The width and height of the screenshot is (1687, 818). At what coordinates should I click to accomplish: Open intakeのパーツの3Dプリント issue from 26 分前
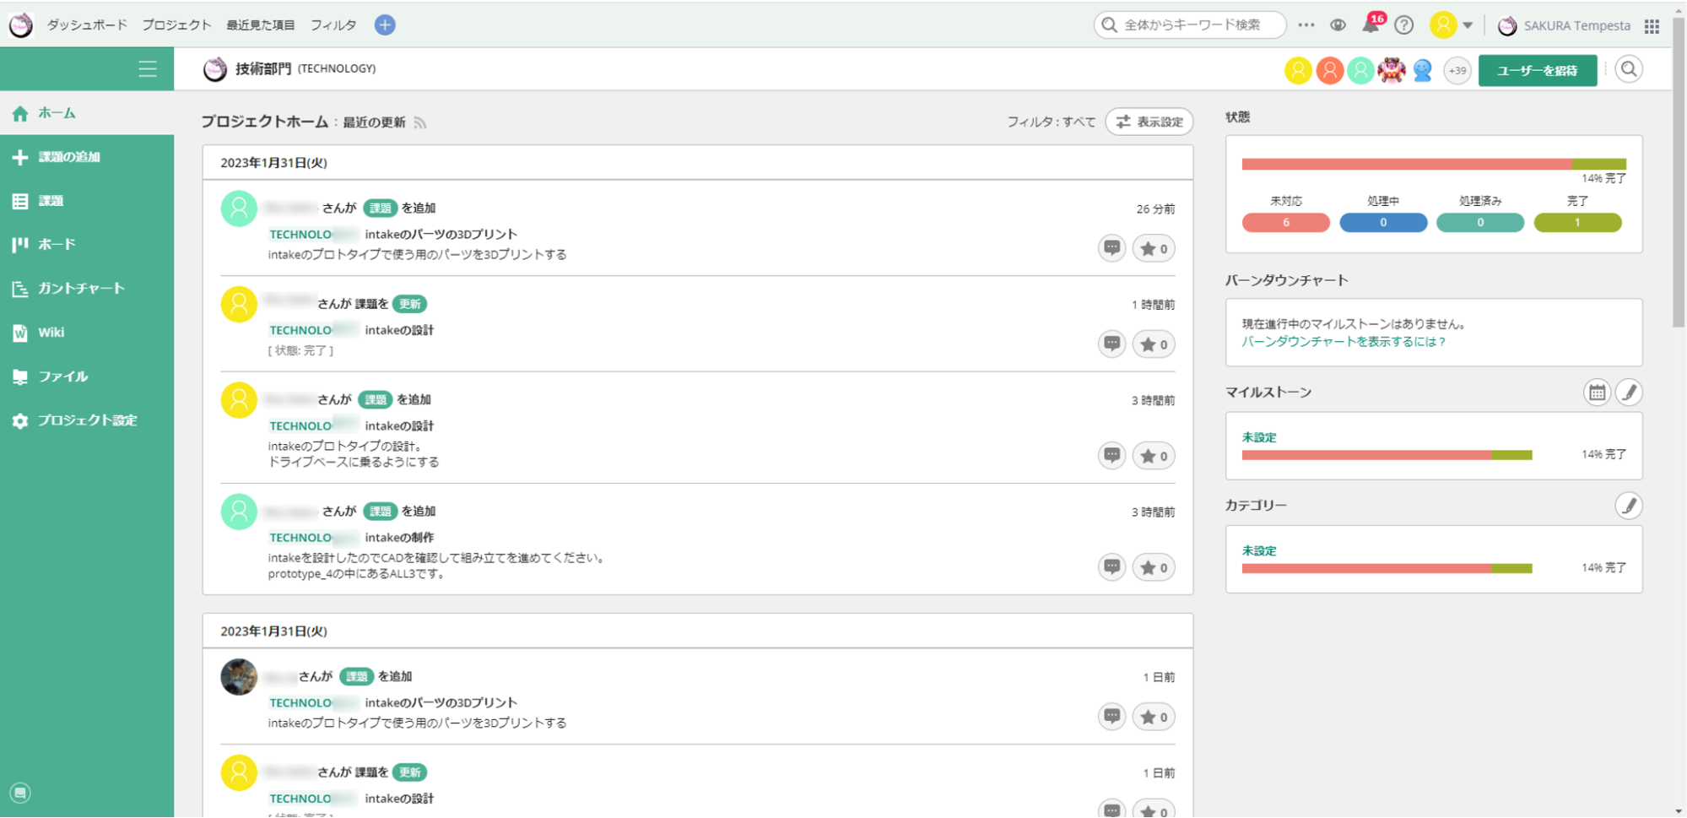(x=441, y=235)
